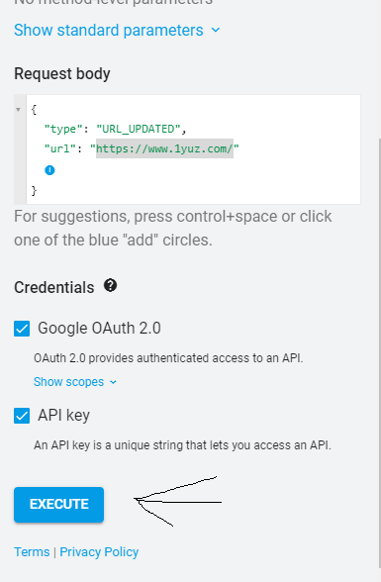Click the EXECUTE button
The width and height of the screenshot is (381, 582).
[59, 505]
